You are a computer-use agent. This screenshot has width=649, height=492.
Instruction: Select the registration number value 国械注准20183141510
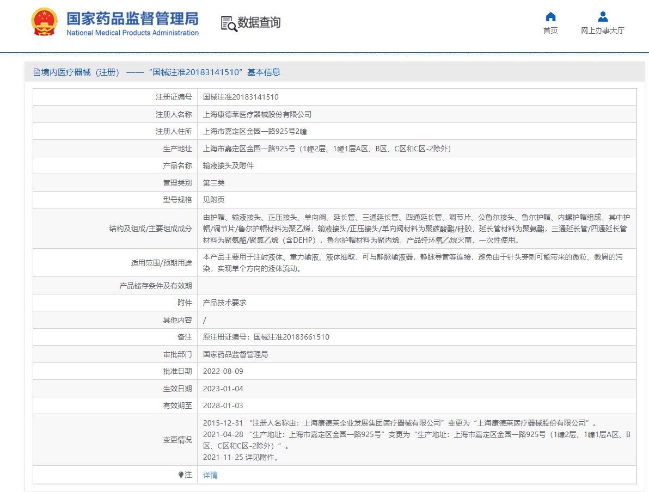[241, 97]
